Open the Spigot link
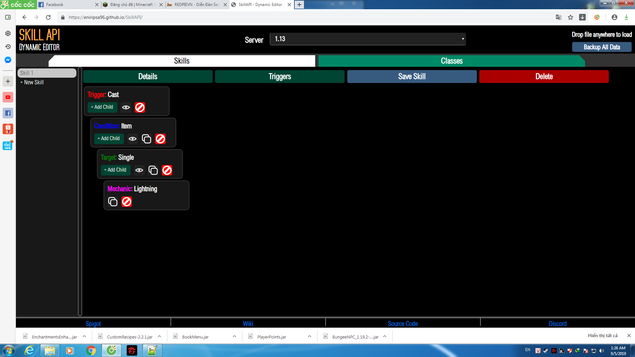Viewport: 635px width, 357px height. pos(93,324)
